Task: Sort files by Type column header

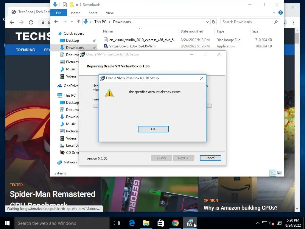Action: [220, 31]
